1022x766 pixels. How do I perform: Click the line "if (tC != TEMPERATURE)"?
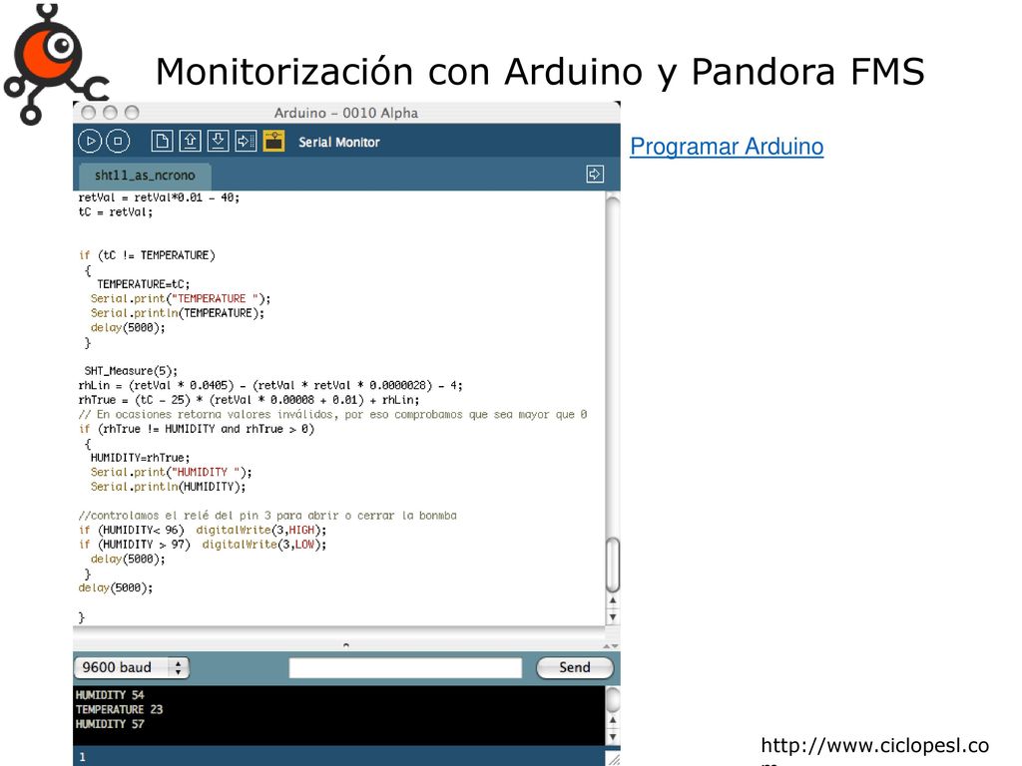(147, 255)
